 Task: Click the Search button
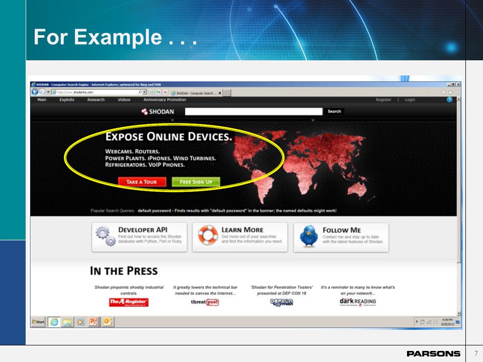[334, 112]
